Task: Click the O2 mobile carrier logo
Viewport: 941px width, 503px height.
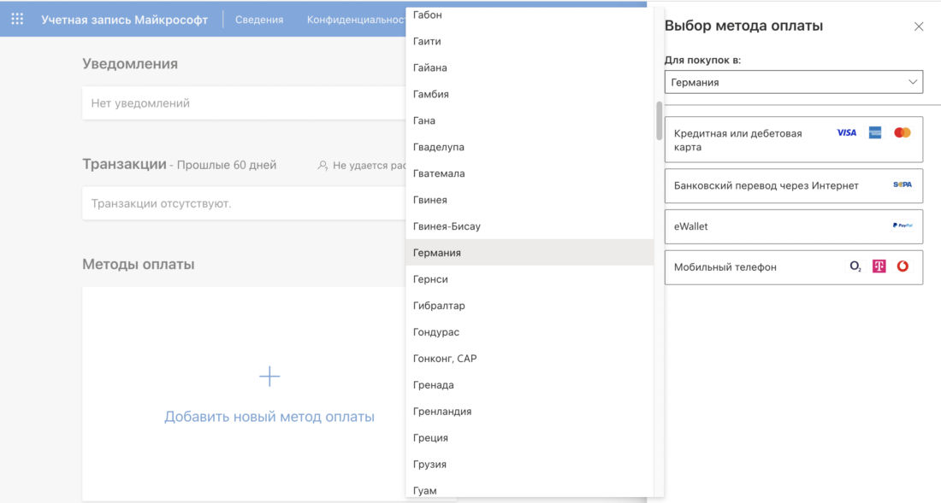Action: 855,267
